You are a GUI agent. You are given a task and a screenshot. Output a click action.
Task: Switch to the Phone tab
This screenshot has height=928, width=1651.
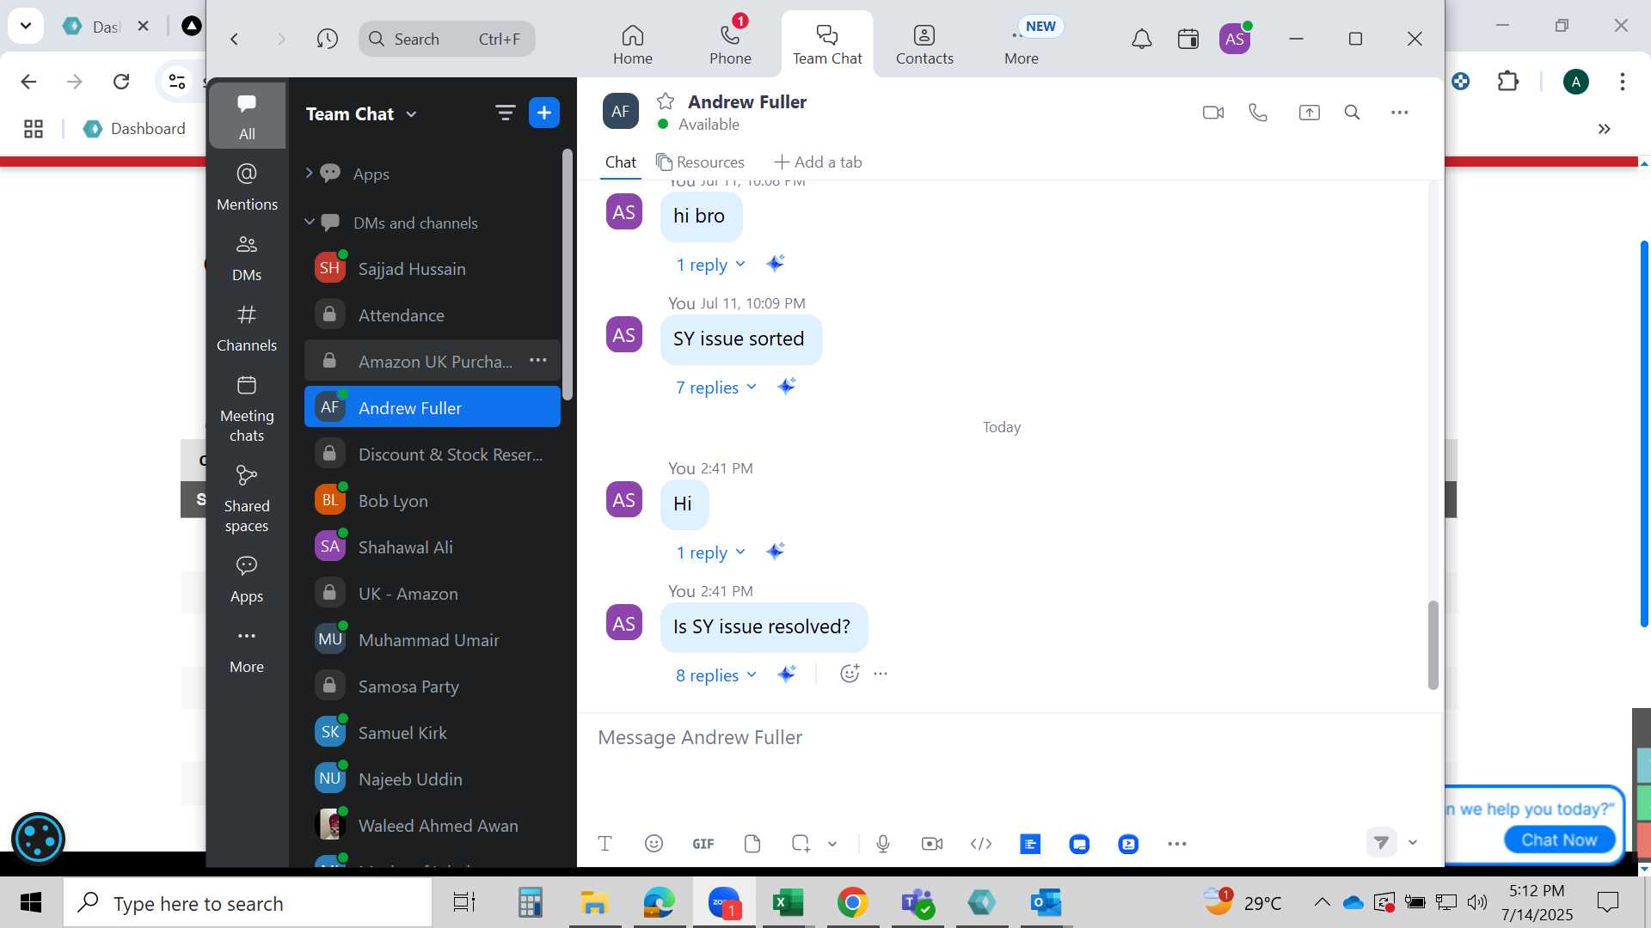pyautogui.click(x=730, y=44)
